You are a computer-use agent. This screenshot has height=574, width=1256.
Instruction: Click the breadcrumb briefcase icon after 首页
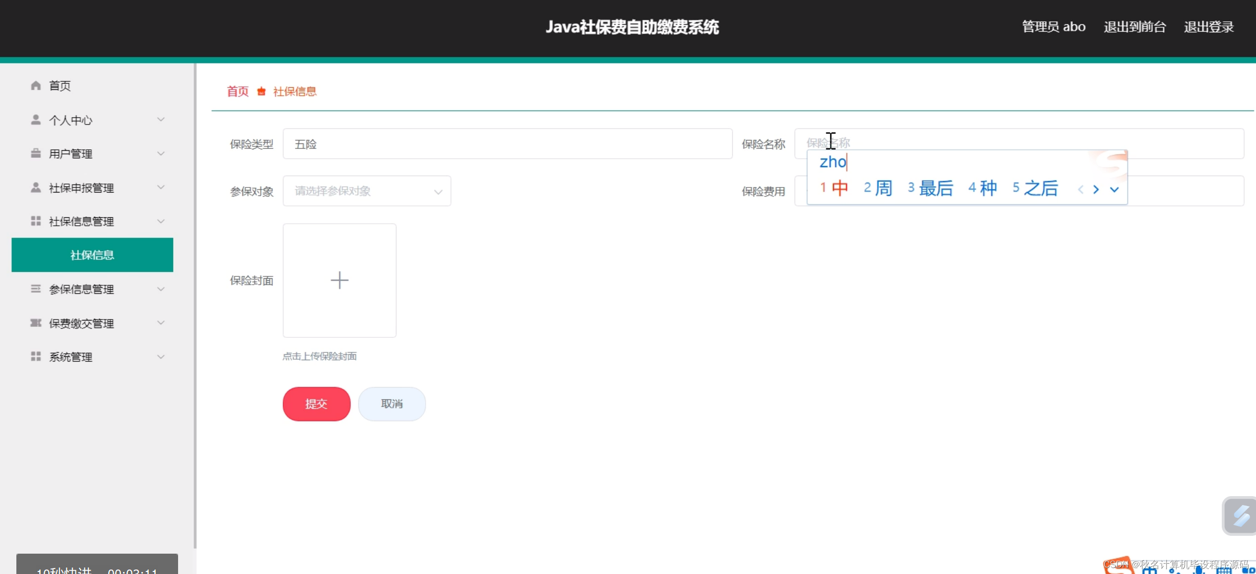point(261,91)
